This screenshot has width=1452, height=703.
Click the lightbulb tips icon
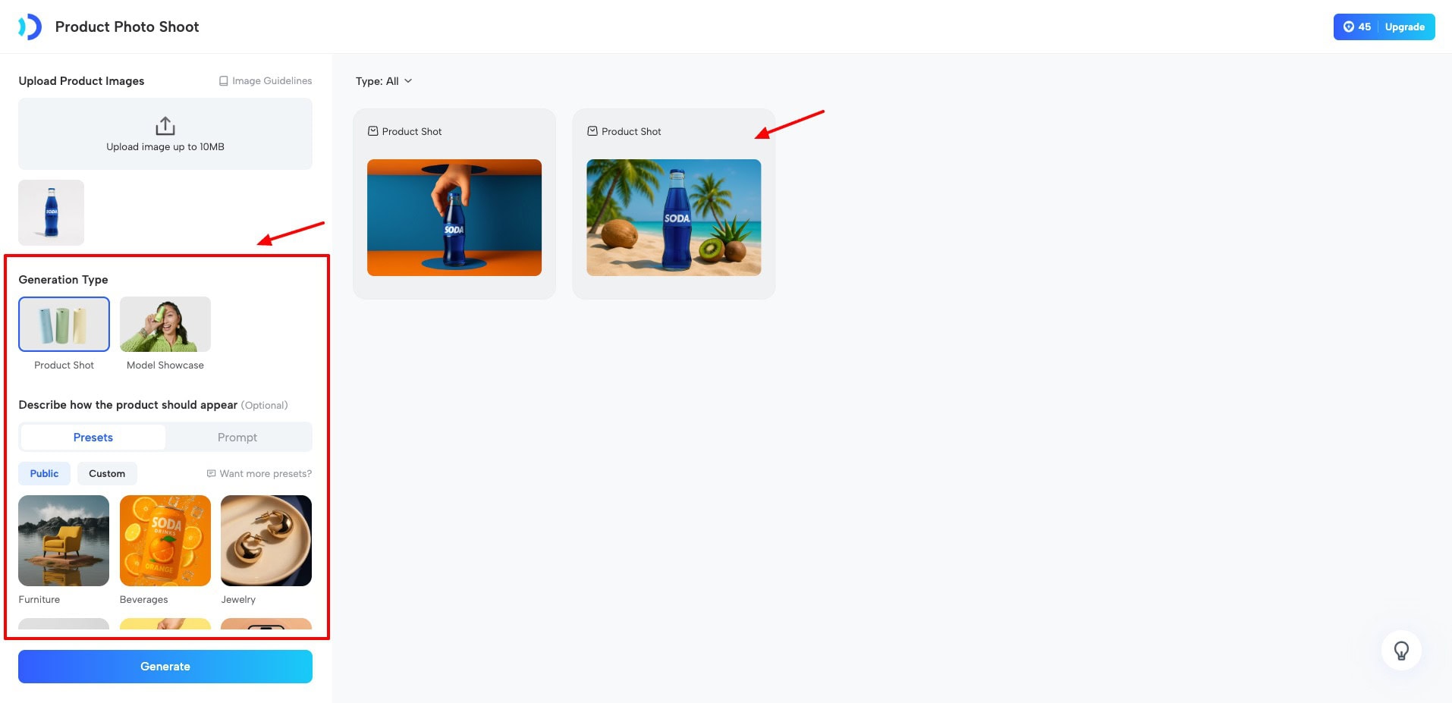click(x=1401, y=651)
